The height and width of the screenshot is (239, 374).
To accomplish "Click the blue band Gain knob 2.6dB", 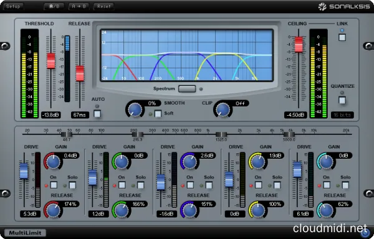I will (189, 162).
